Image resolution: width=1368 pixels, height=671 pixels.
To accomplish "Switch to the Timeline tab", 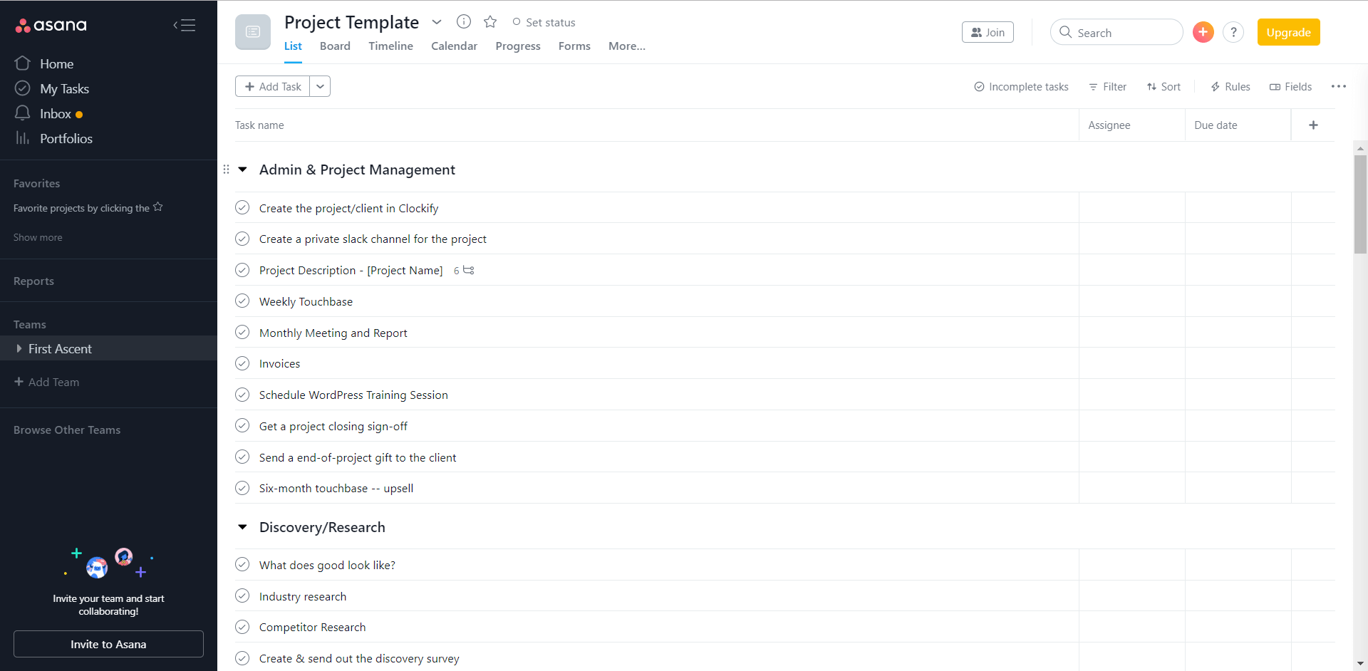I will [x=390, y=46].
